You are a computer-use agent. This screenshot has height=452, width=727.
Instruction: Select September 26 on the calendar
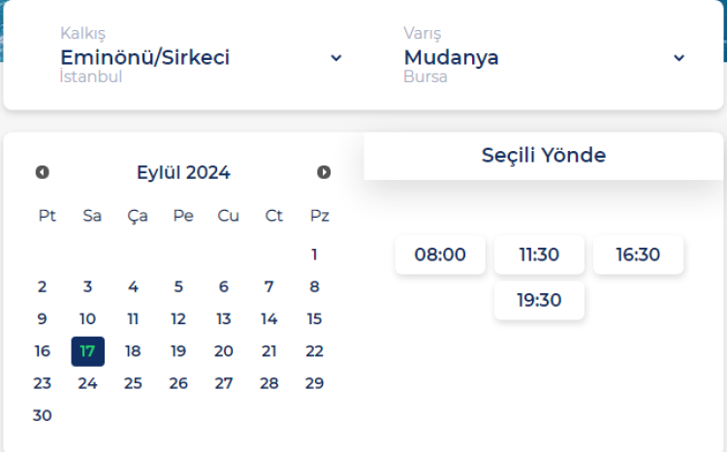(x=178, y=383)
